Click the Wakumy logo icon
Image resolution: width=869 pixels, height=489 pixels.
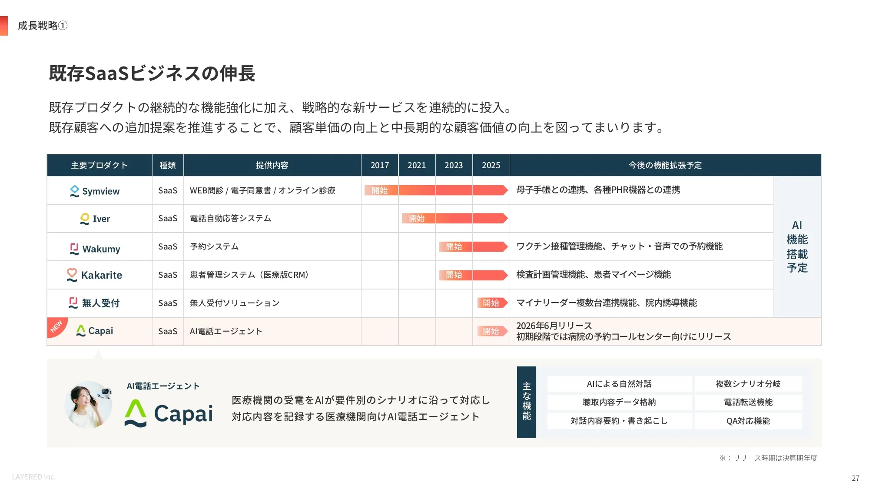point(74,249)
